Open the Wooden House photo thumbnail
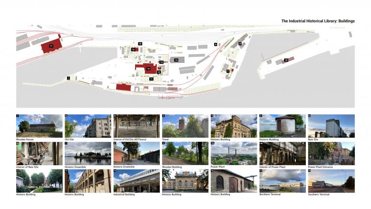 [39, 126]
